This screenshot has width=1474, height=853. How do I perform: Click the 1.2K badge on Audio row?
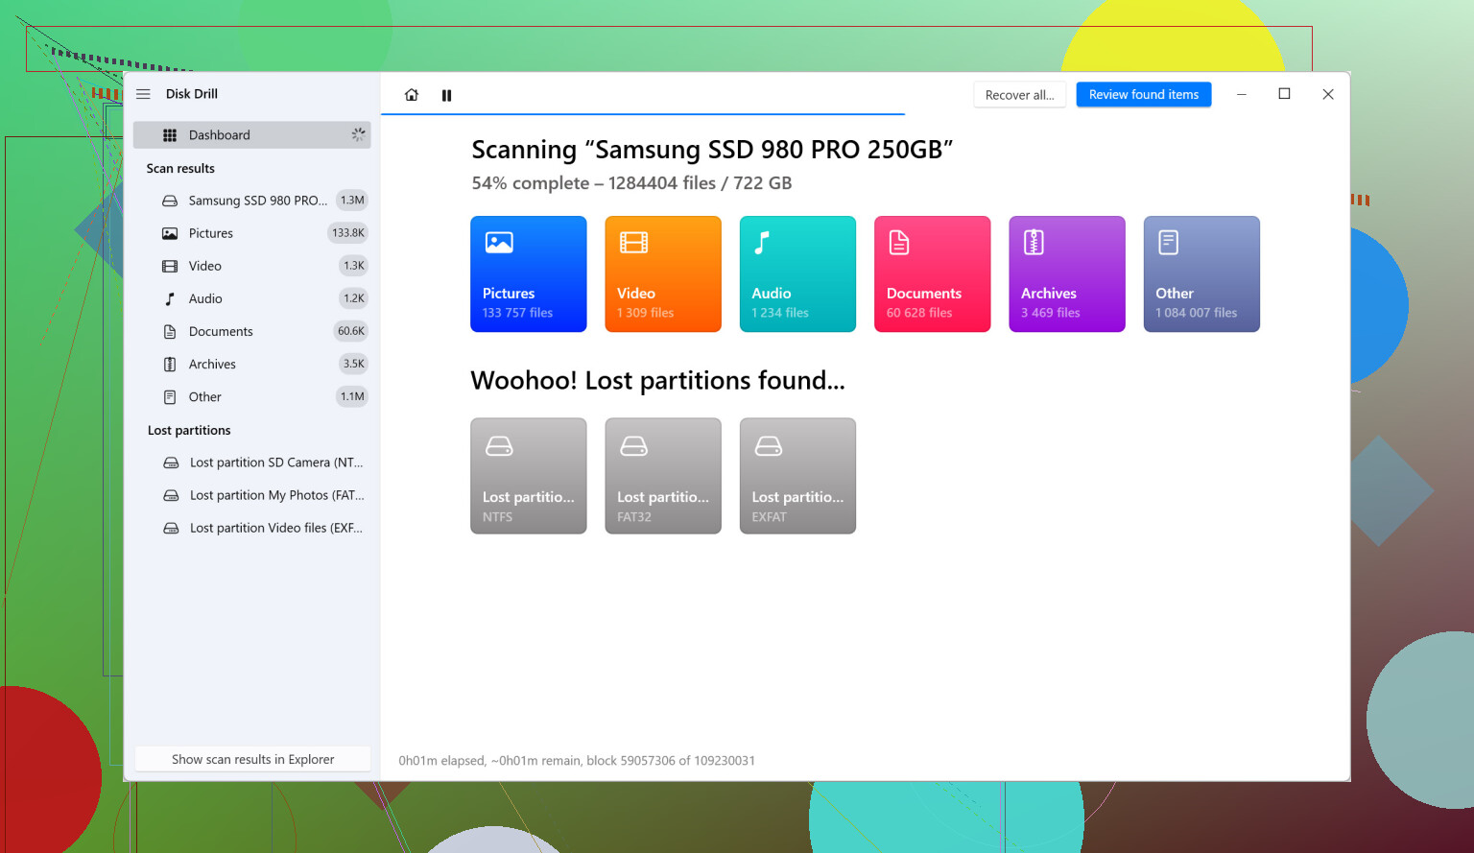click(x=354, y=298)
